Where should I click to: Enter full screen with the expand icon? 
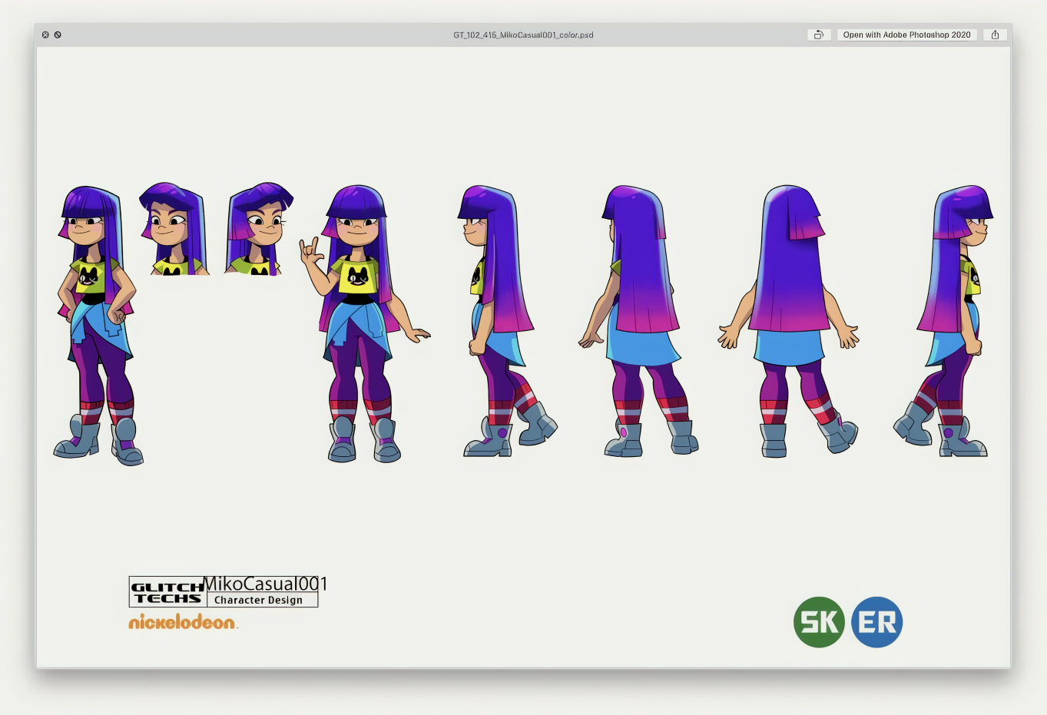point(58,35)
